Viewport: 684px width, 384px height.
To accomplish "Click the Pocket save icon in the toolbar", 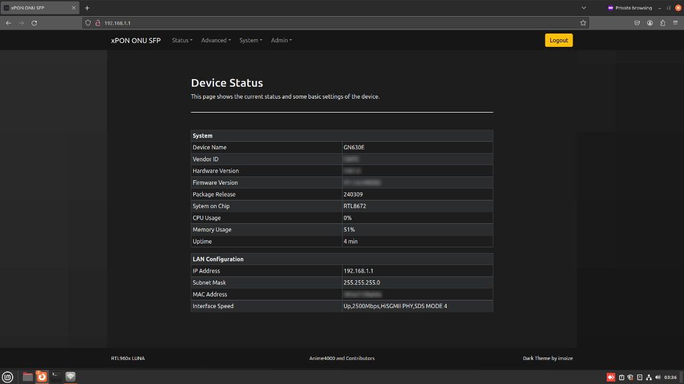I will tap(637, 23).
